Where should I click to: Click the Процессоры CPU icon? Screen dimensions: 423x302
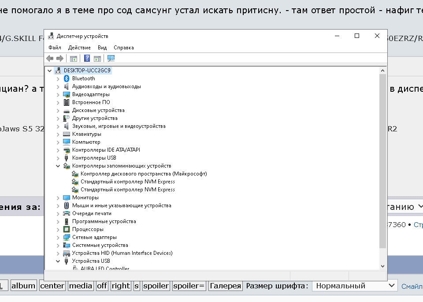click(67, 229)
